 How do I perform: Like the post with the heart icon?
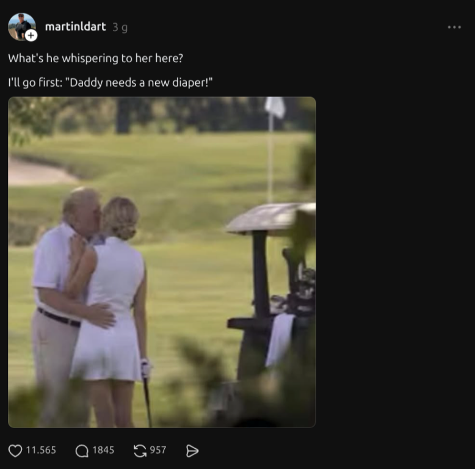coord(15,451)
